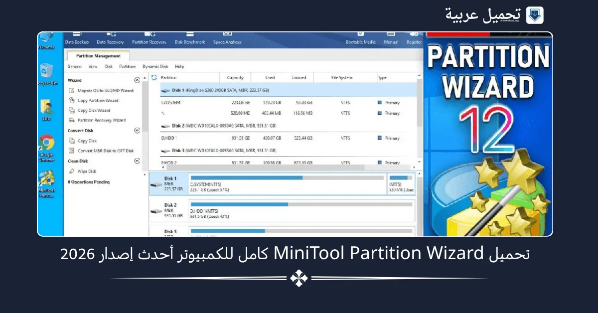Open Bootable Media builder
The height and width of the screenshot is (313, 598).
tap(360, 38)
